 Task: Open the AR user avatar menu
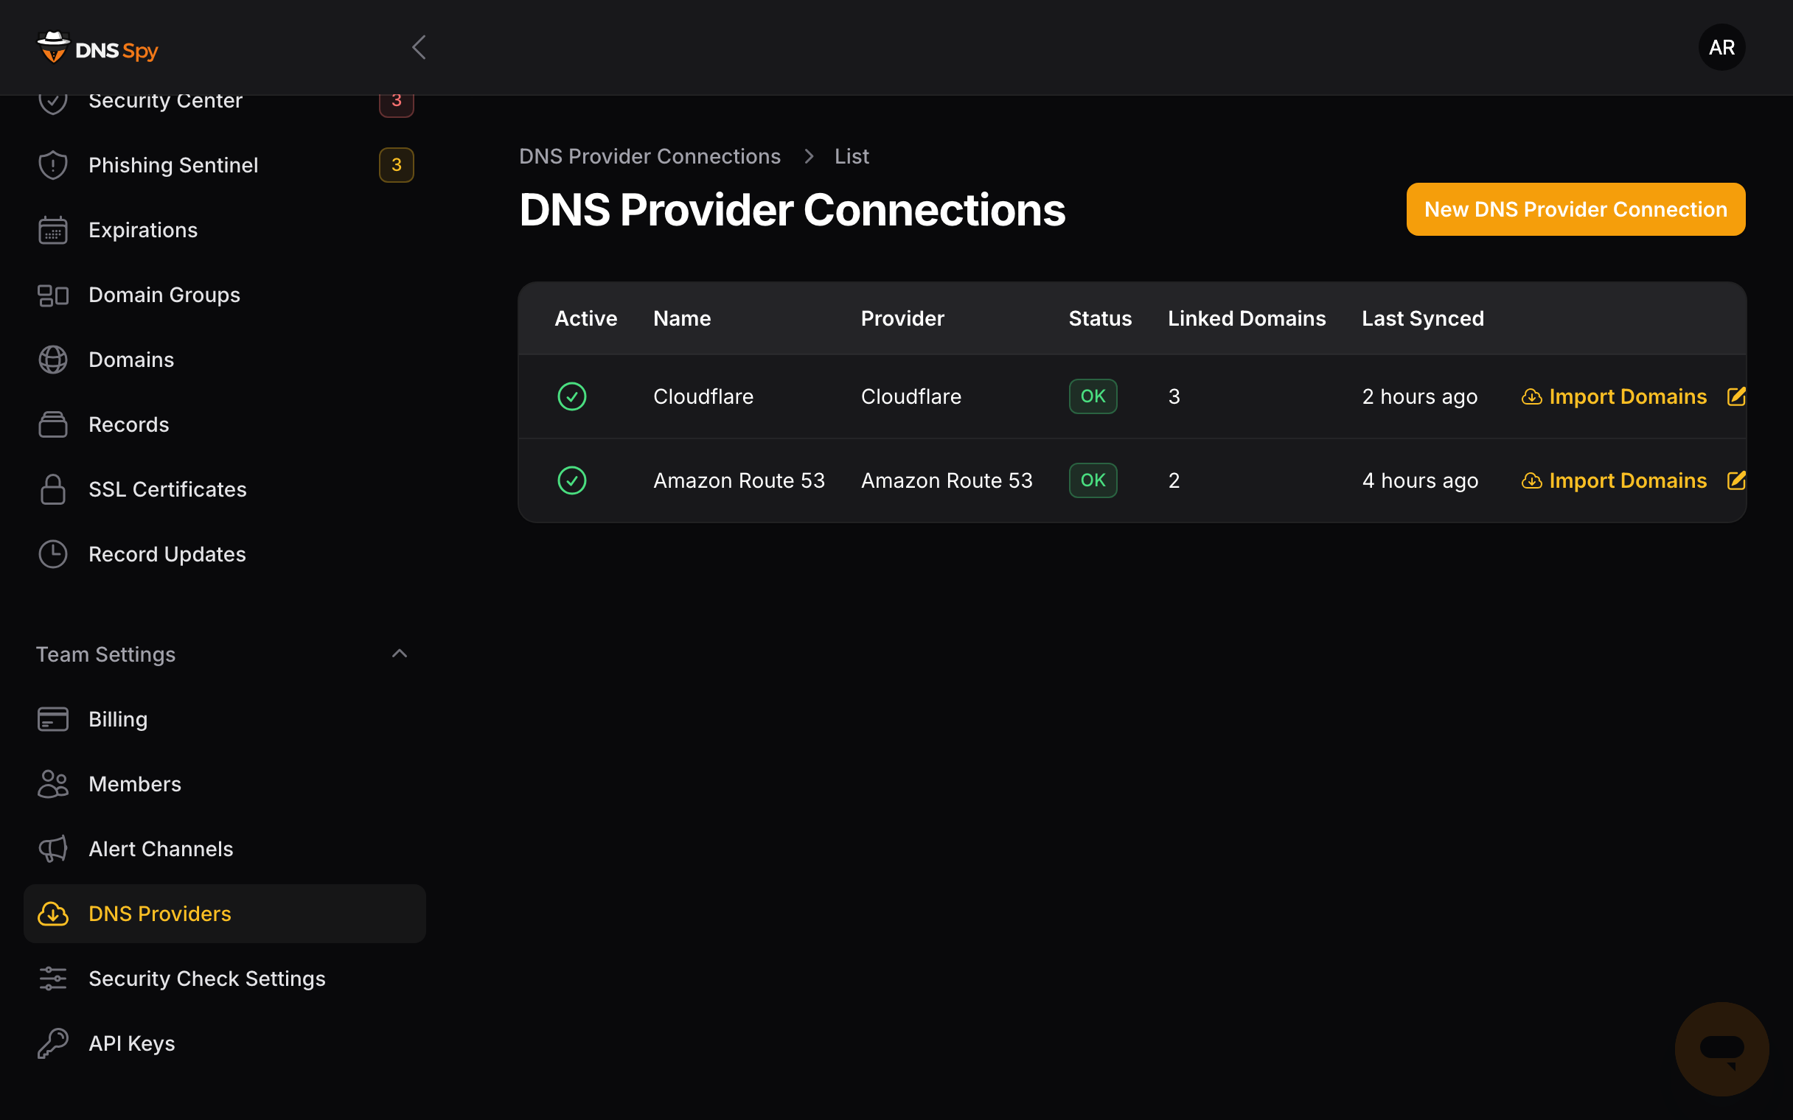click(x=1721, y=47)
